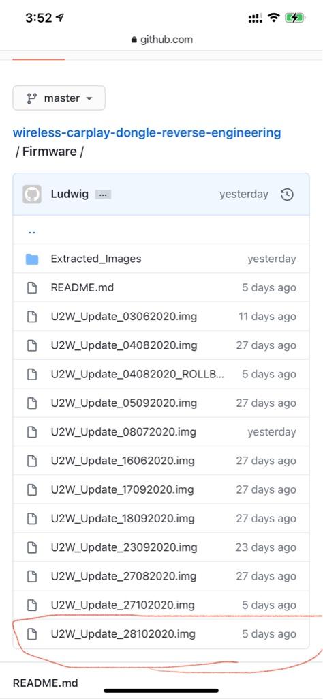Open Ludwig's profile link
The height and width of the screenshot is (699, 323).
[x=70, y=195]
